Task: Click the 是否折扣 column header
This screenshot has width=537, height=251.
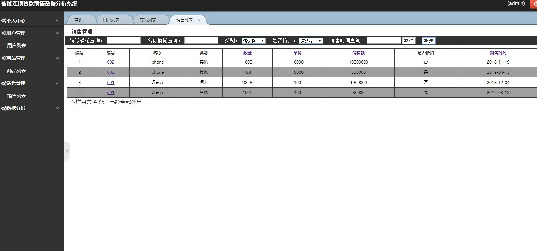Action: point(426,53)
